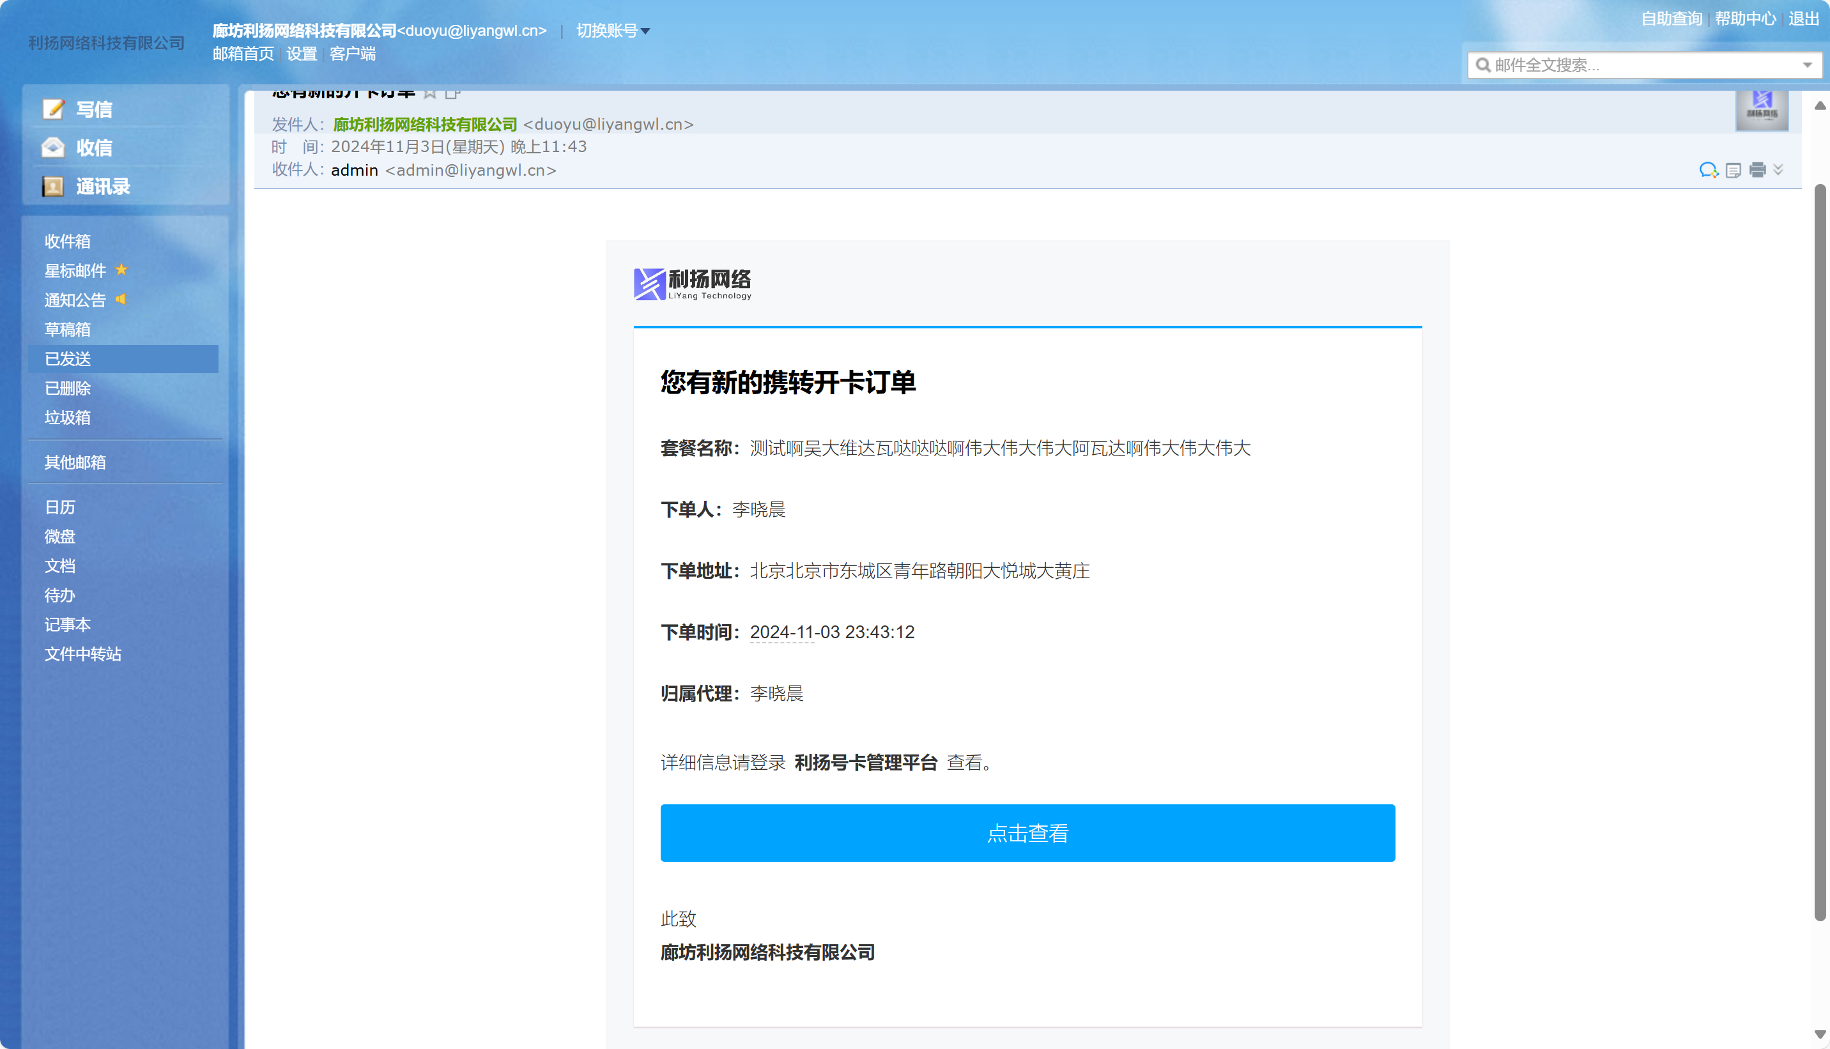Open the share-to-chat icon near print
The image size is (1830, 1049).
click(1709, 171)
